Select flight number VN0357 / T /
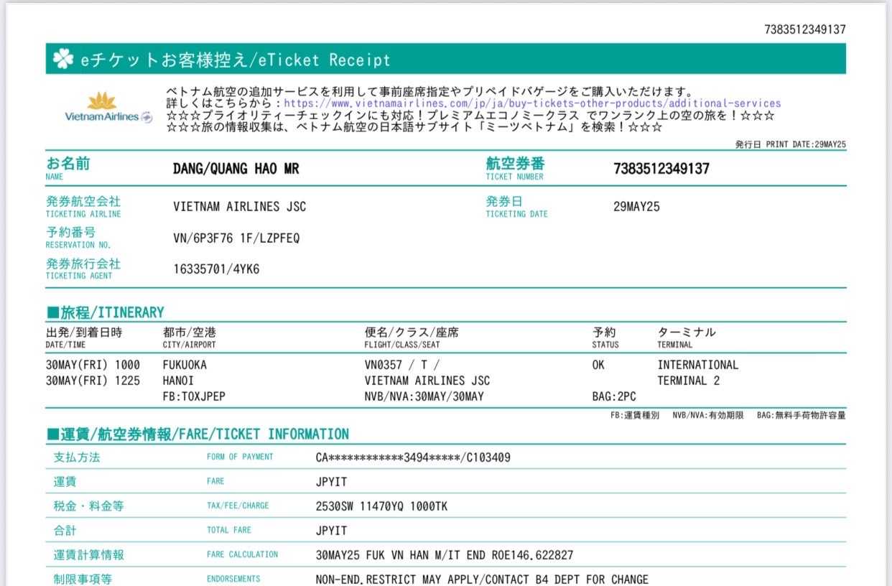Image resolution: width=892 pixels, height=586 pixels. pos(401,365)
